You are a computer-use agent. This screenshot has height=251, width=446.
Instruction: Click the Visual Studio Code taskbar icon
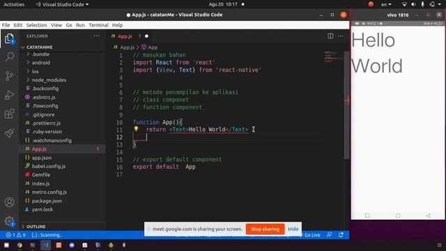pos(46,245)
